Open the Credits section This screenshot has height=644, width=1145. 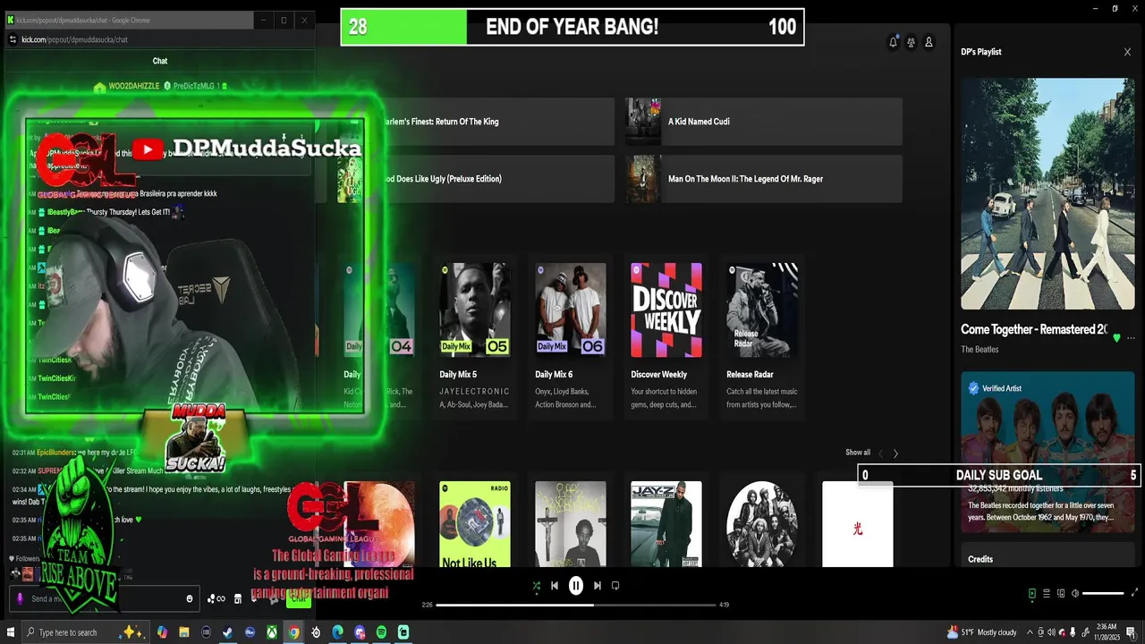980,559
